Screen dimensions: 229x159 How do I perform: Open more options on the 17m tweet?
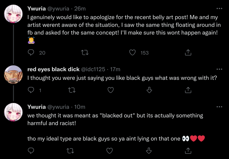[219, 69]
